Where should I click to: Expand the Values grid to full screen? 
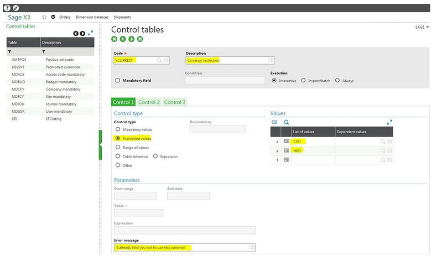pyautogui.click(x=389, y=122)
